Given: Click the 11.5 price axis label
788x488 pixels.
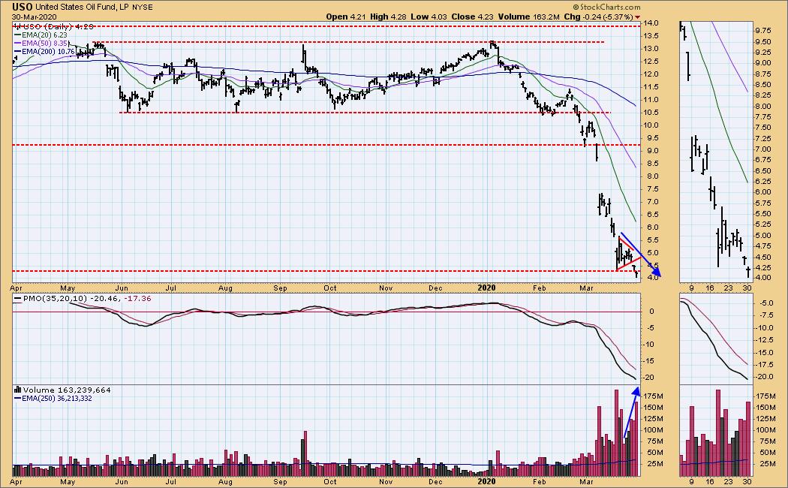Looking at the screenshot, I should 652,87.
